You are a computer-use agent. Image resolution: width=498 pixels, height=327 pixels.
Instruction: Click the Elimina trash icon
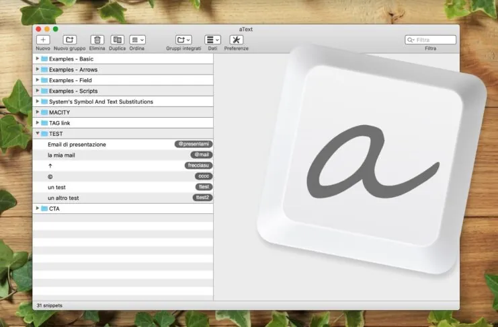[97, 40]
